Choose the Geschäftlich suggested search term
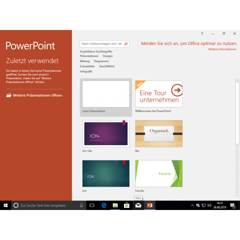Image resolution: width=240 pixels, height=240 pixels. point(106,66)
